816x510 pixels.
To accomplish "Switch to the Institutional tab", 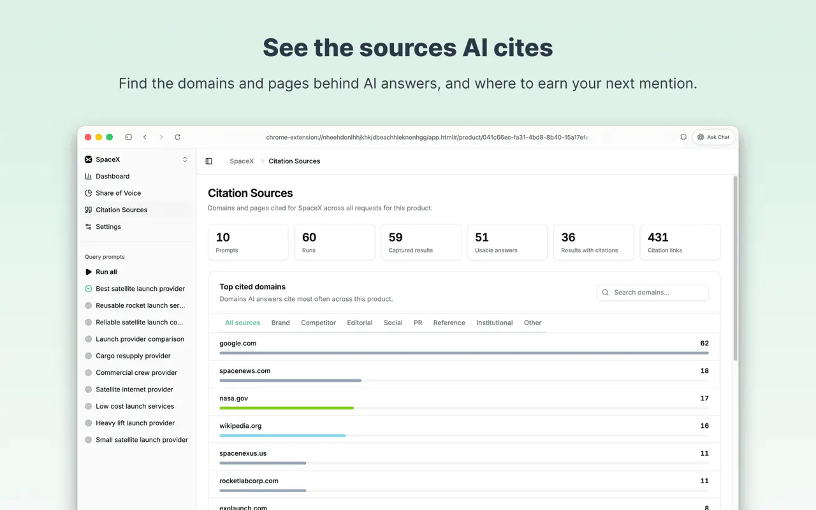I will pos(494,323).
